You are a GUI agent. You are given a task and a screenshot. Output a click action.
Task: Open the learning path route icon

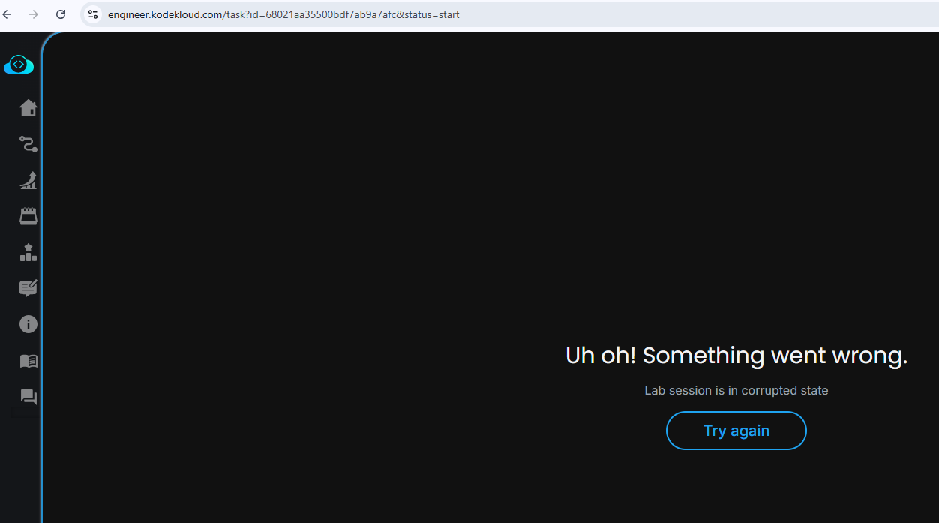tap(28, 144)
